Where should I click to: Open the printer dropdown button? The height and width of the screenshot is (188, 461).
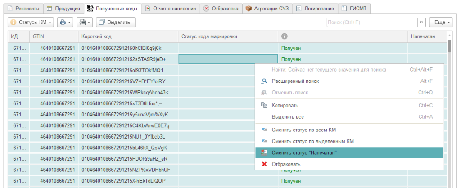pyautogui.click(x=65, y=22)
